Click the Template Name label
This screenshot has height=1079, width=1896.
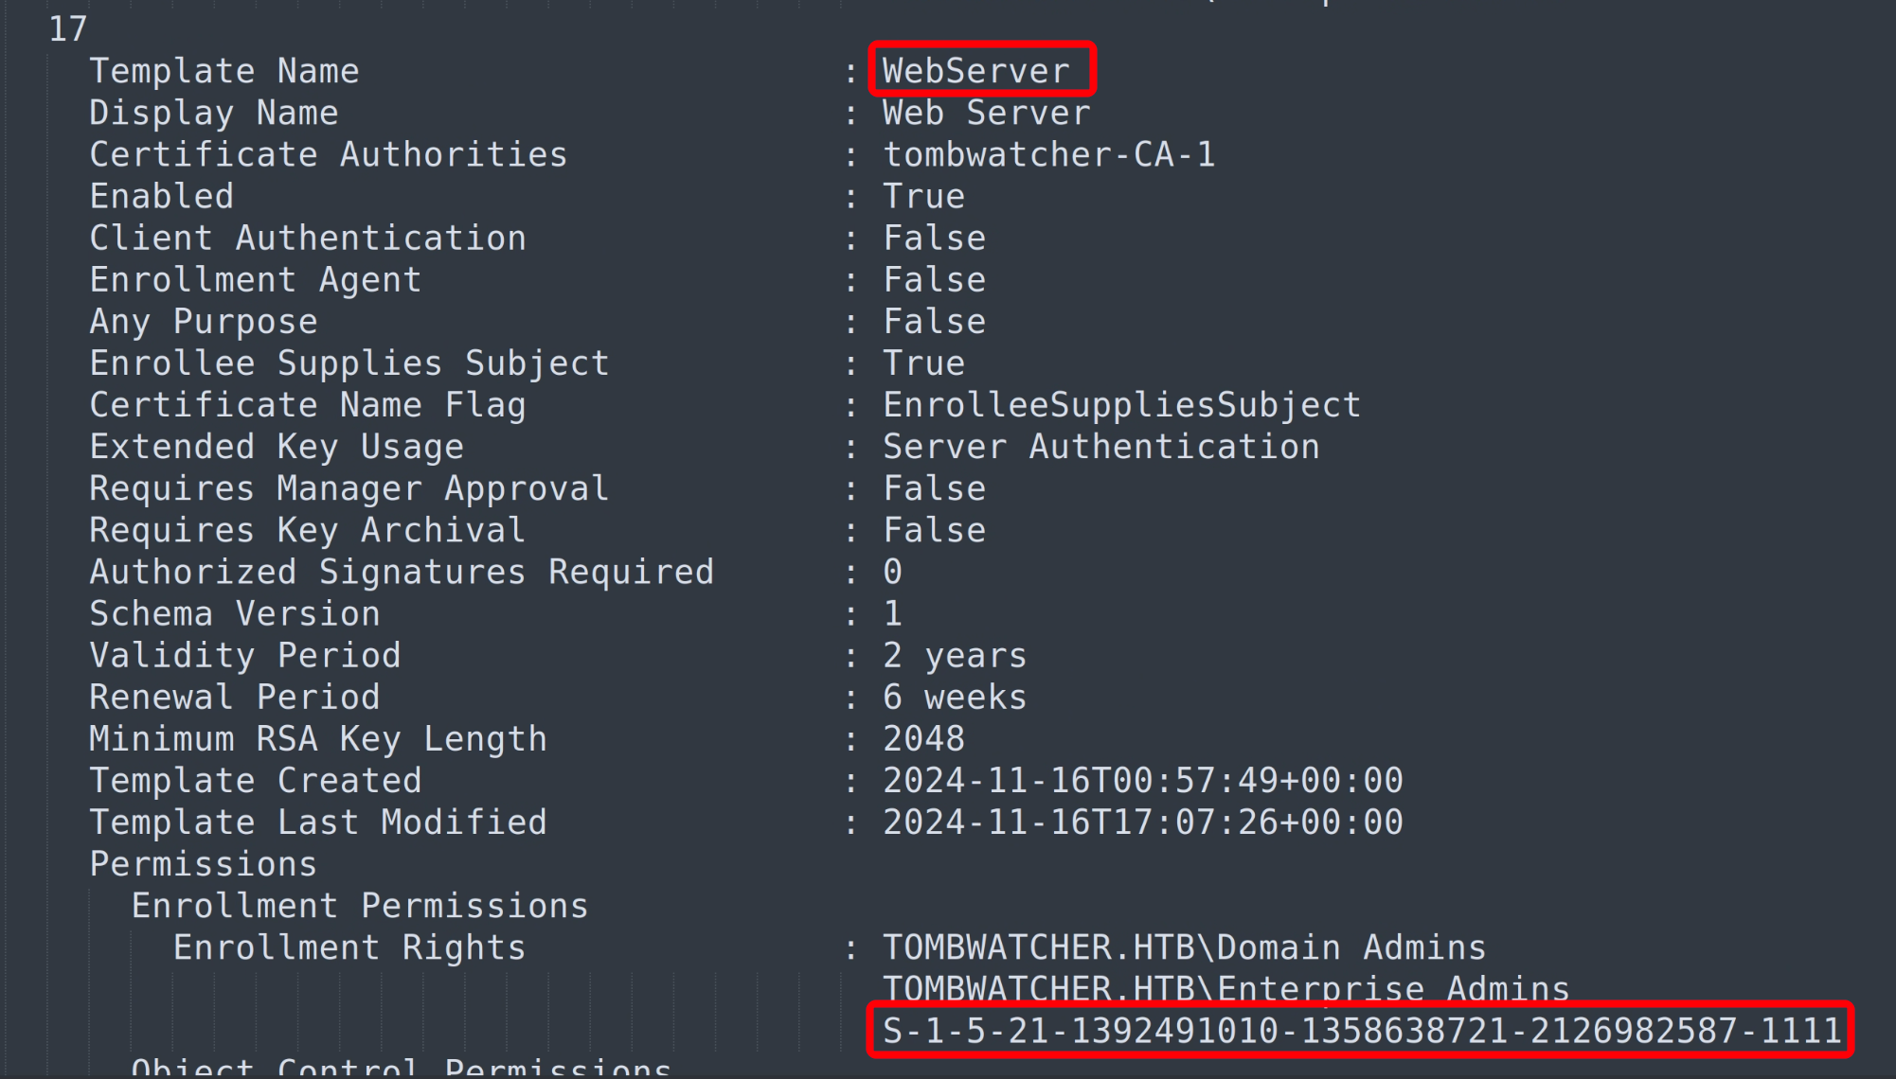[x=224, y=71]
